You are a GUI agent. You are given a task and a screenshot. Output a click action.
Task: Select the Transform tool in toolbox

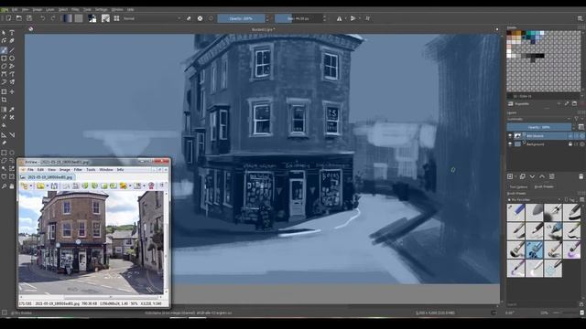pos(4,91)
